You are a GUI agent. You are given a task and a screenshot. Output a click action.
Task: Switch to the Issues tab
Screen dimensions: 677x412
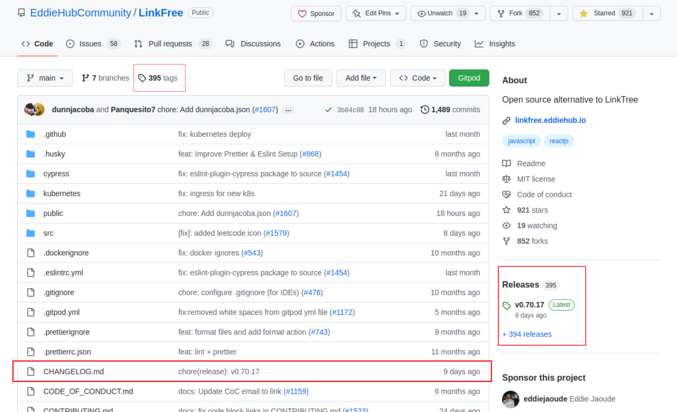pyautogui.click(x=90, y=44)
